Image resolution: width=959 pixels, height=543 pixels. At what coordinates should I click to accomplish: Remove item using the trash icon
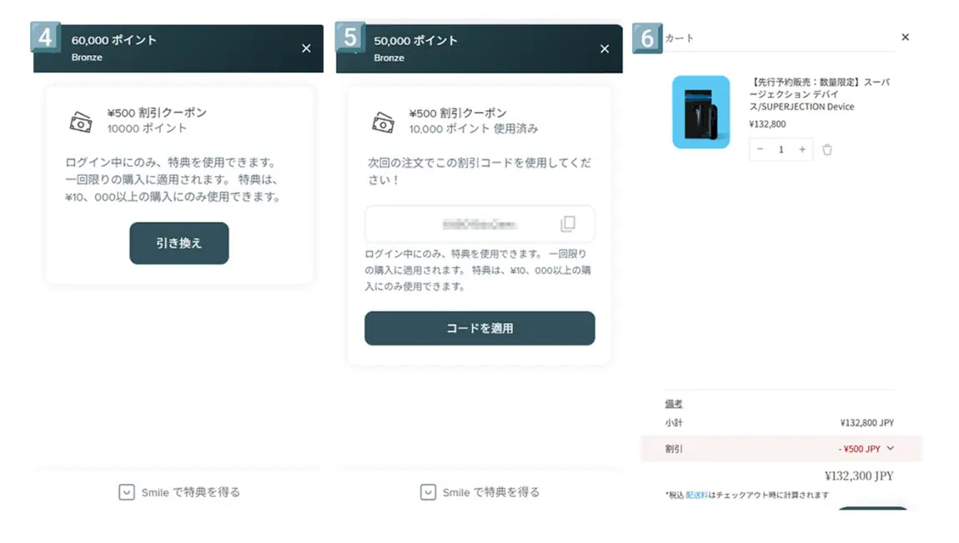(827, 150)
